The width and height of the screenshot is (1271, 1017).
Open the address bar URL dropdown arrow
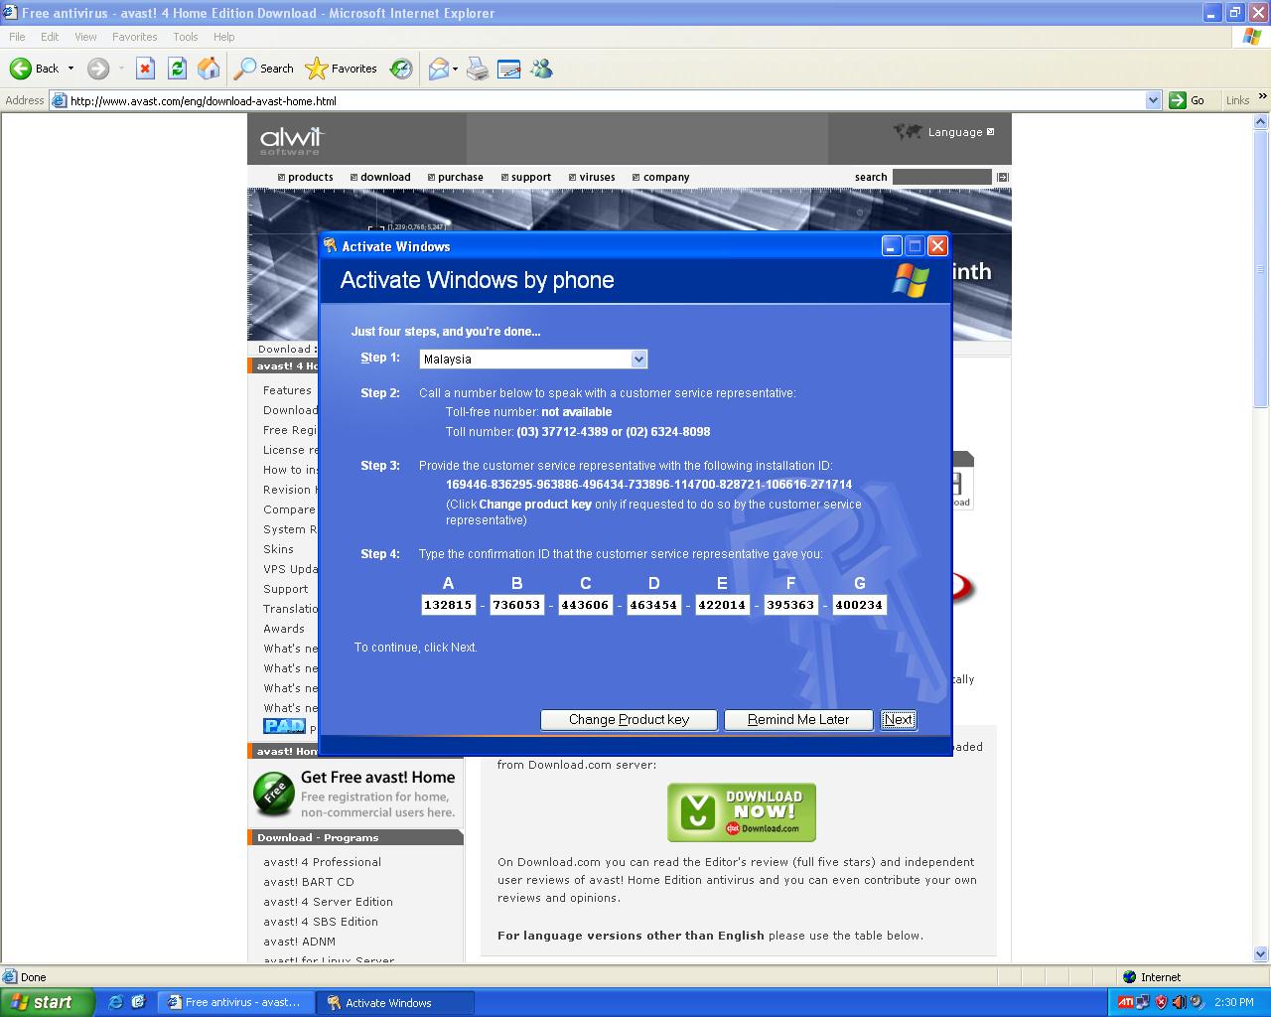[1153, 100]
